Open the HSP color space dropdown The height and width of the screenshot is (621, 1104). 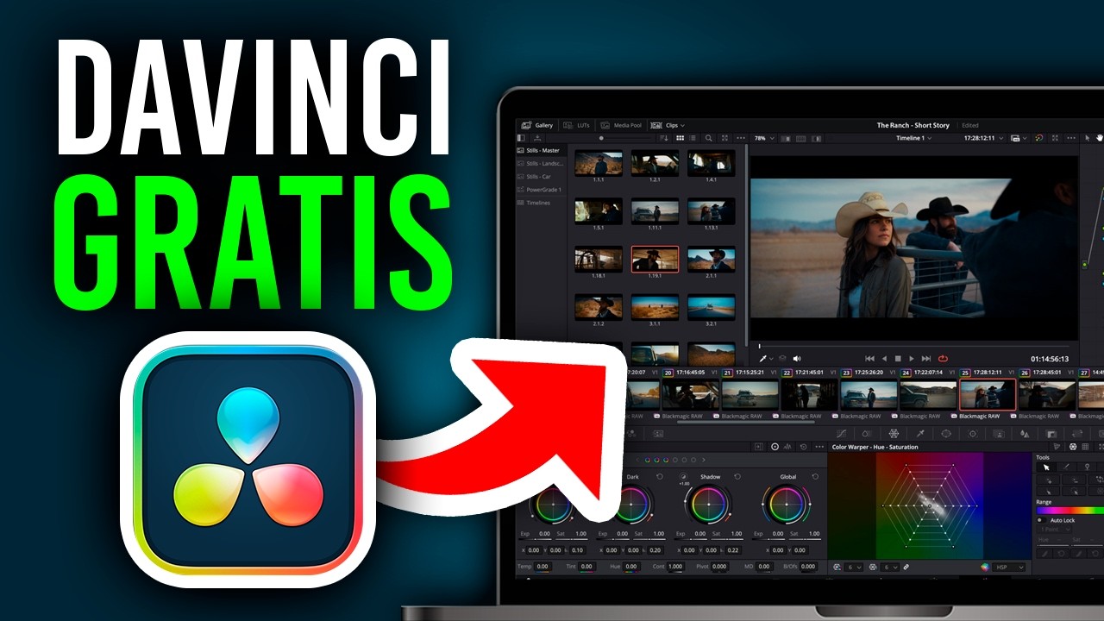(1009, 568)
